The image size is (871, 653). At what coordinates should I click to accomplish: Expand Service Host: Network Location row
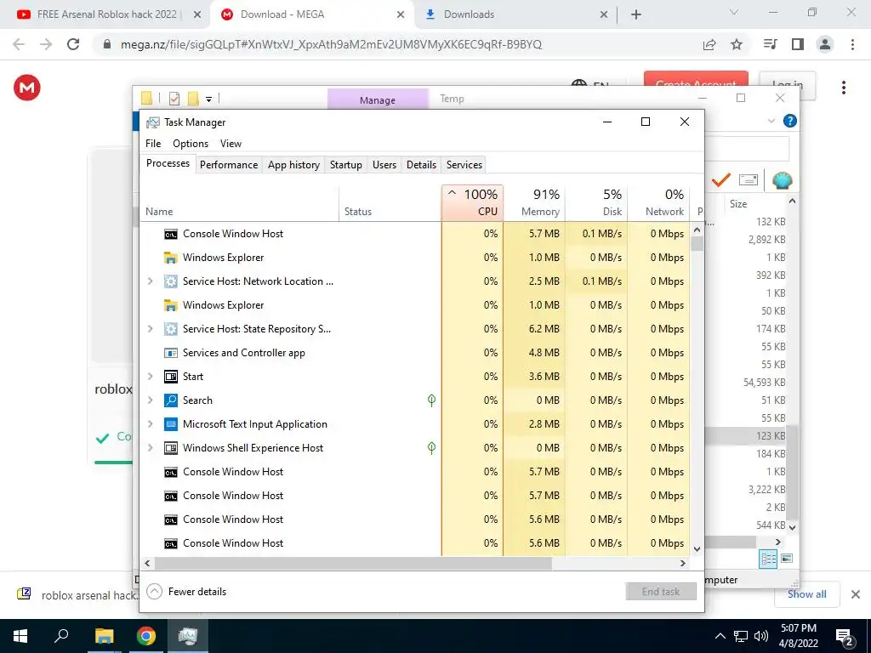tap(150, 281)
